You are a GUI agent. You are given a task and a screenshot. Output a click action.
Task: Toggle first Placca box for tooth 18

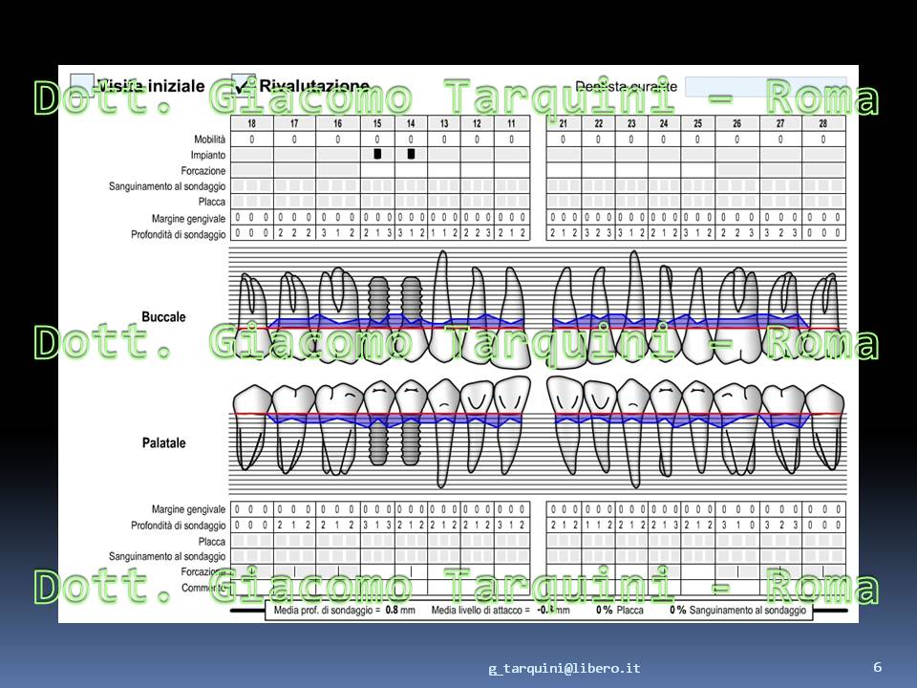point(238,202)
